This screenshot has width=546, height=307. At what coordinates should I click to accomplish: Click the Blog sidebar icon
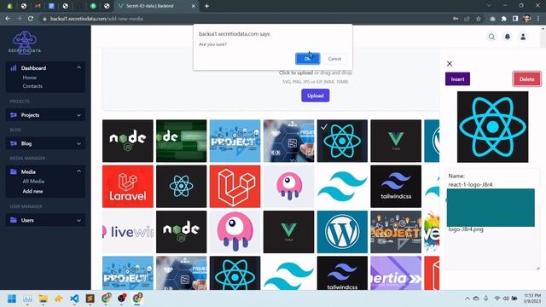coord(14,143)
